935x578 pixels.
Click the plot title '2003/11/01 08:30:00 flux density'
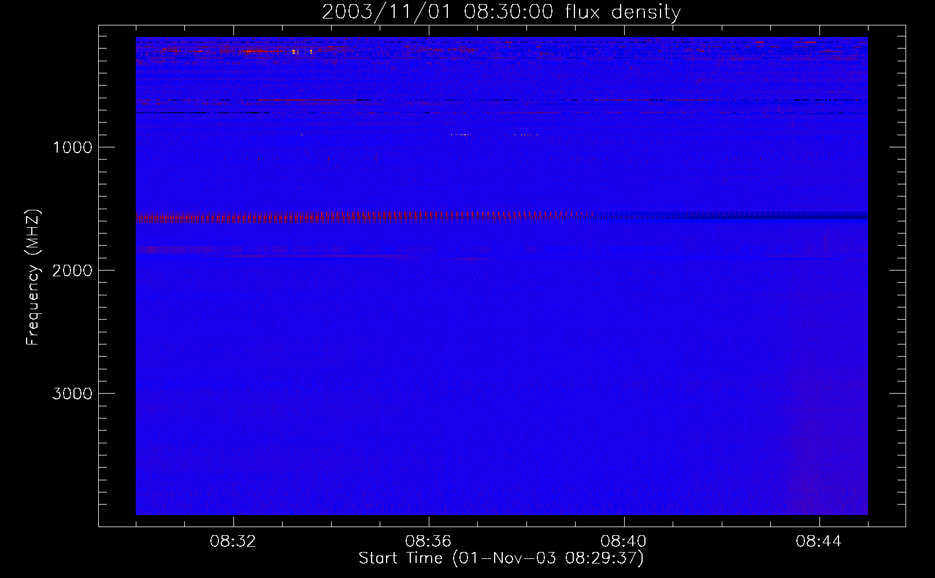(501, 12)
